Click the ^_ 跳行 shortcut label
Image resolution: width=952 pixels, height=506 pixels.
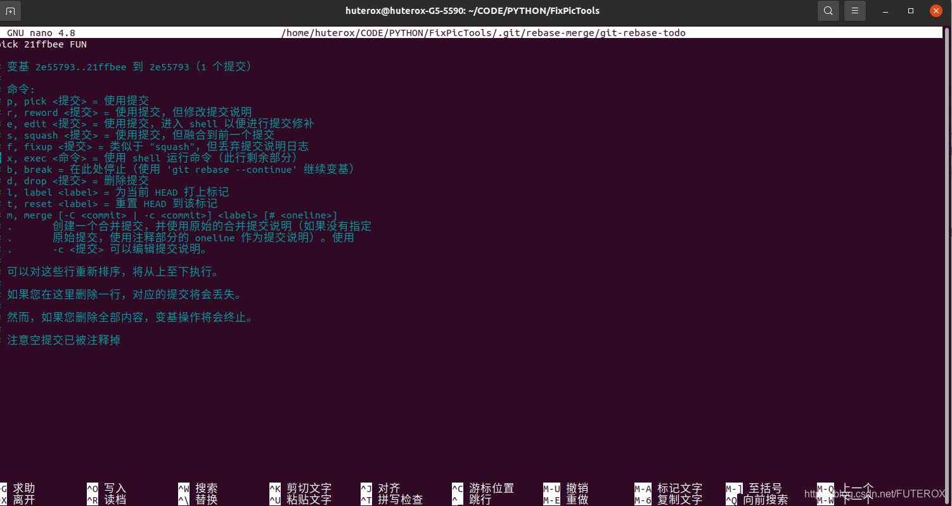(x=472, y=500)
